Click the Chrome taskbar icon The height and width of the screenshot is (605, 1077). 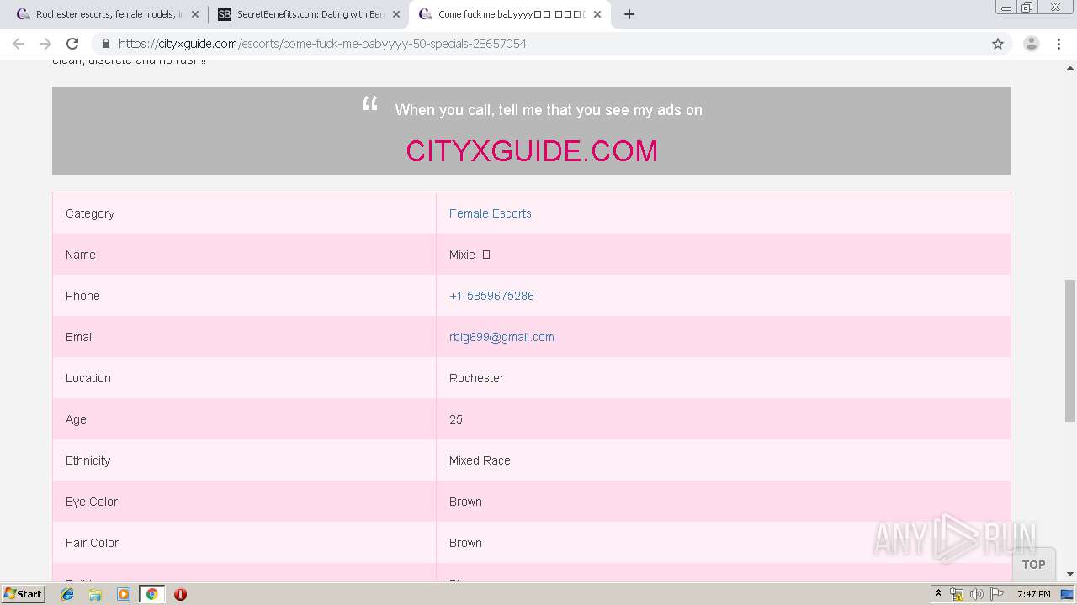pyautogui.click(x=151, y=594)
